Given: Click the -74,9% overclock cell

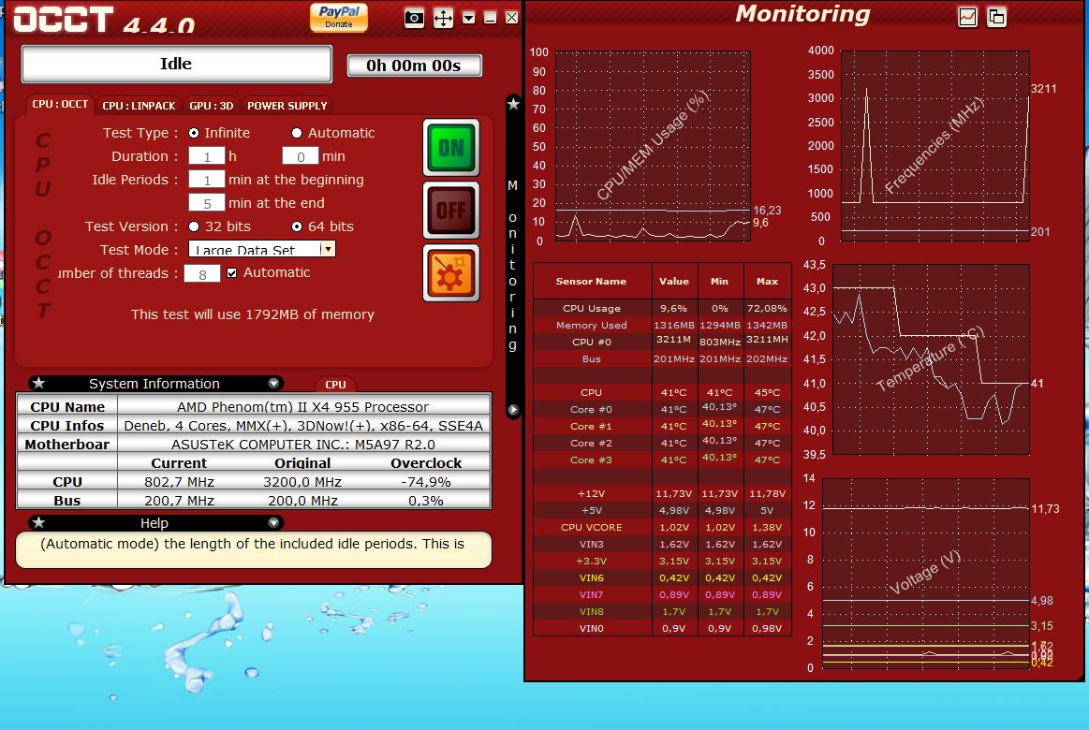Looking at the screenshot, I should [x=426, y=482].
